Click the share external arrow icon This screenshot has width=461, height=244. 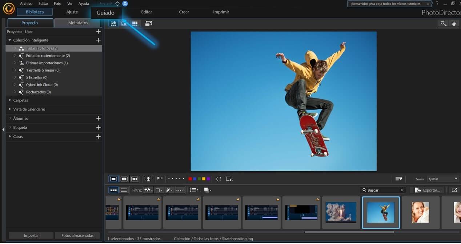454,190
